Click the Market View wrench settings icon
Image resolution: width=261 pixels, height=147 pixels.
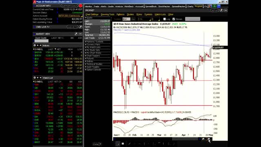coord(76,34)
